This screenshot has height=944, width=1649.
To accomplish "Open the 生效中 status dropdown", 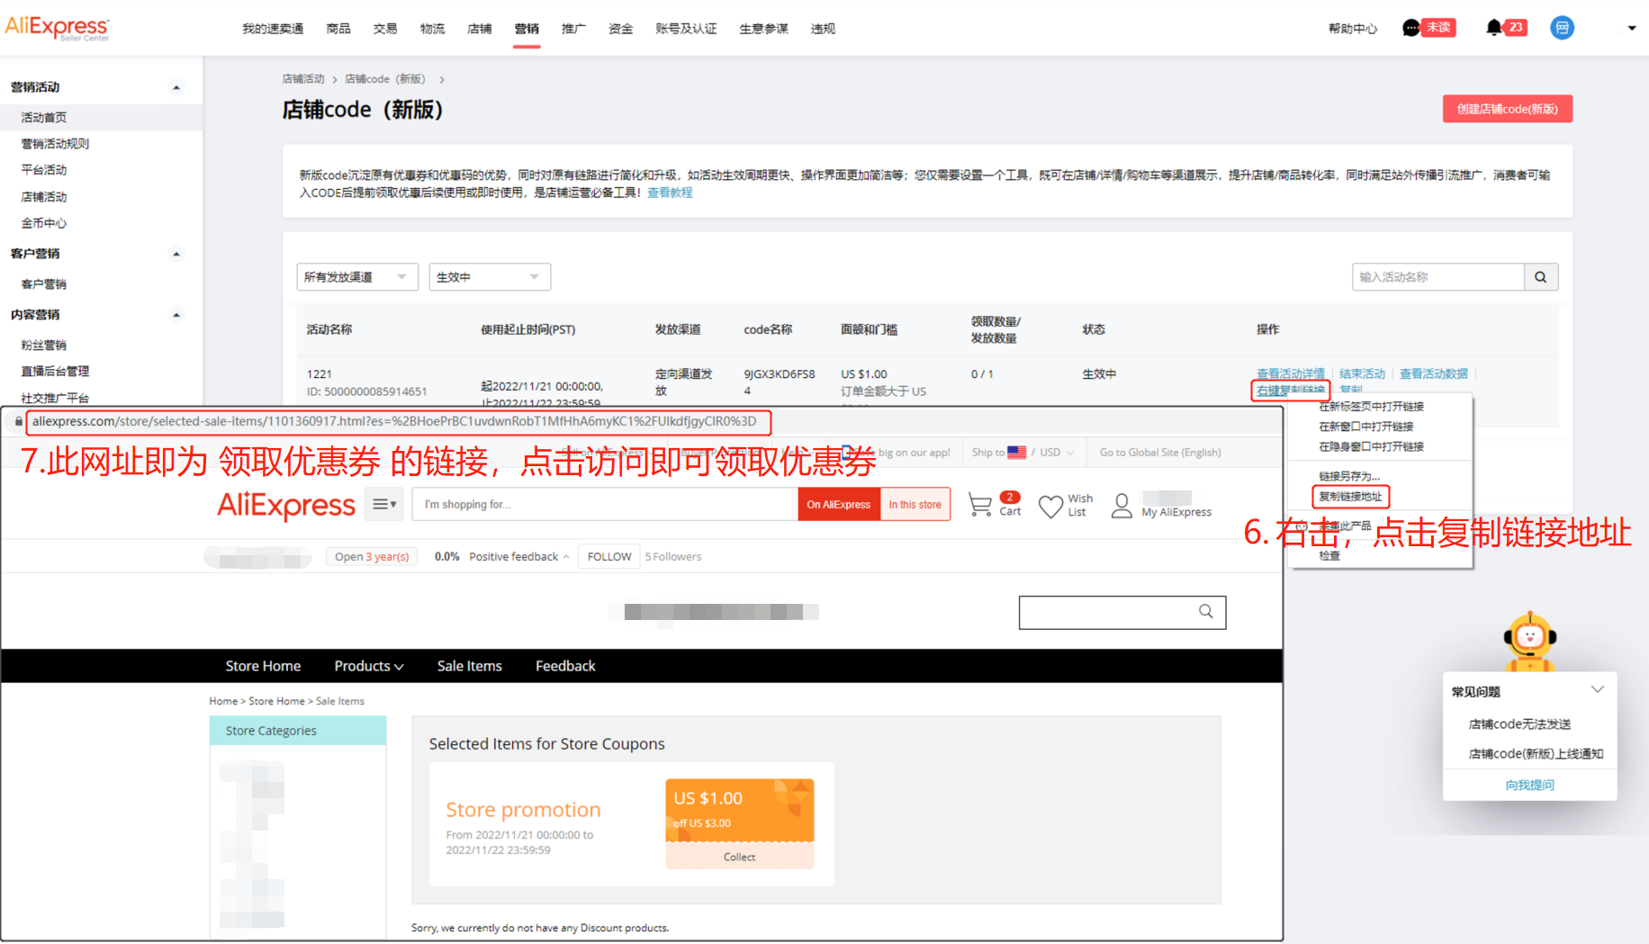I will [x=490, y=277].
